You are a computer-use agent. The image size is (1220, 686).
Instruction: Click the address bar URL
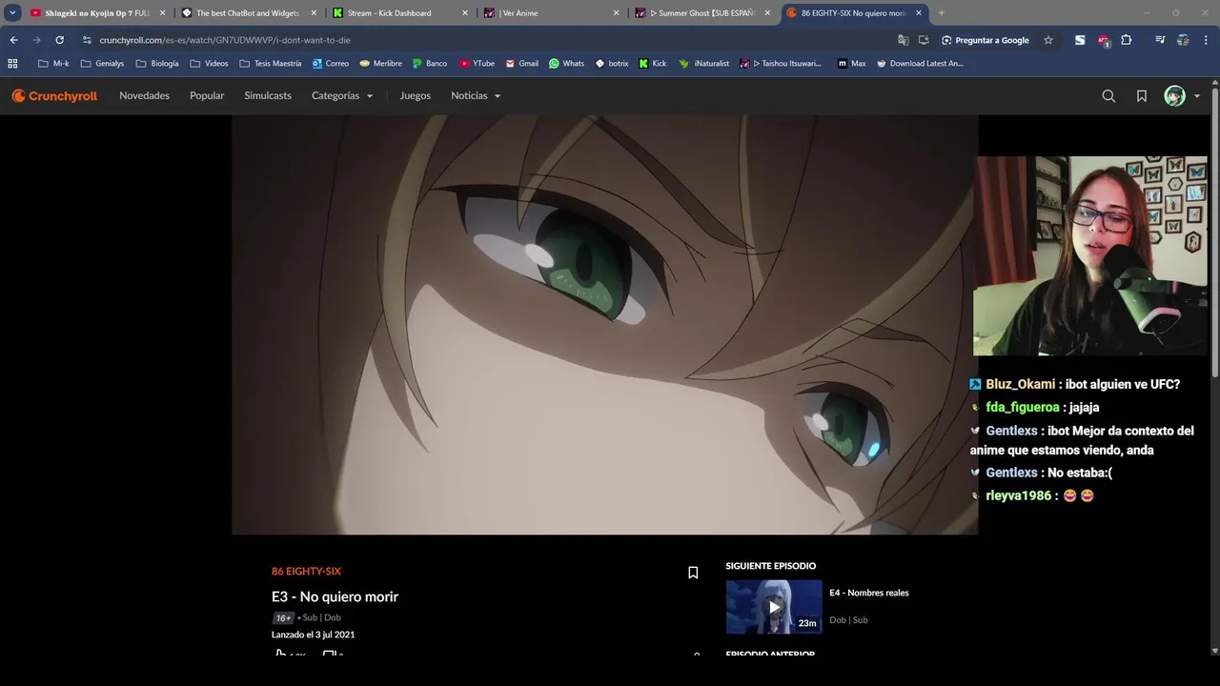pos(225,40)
